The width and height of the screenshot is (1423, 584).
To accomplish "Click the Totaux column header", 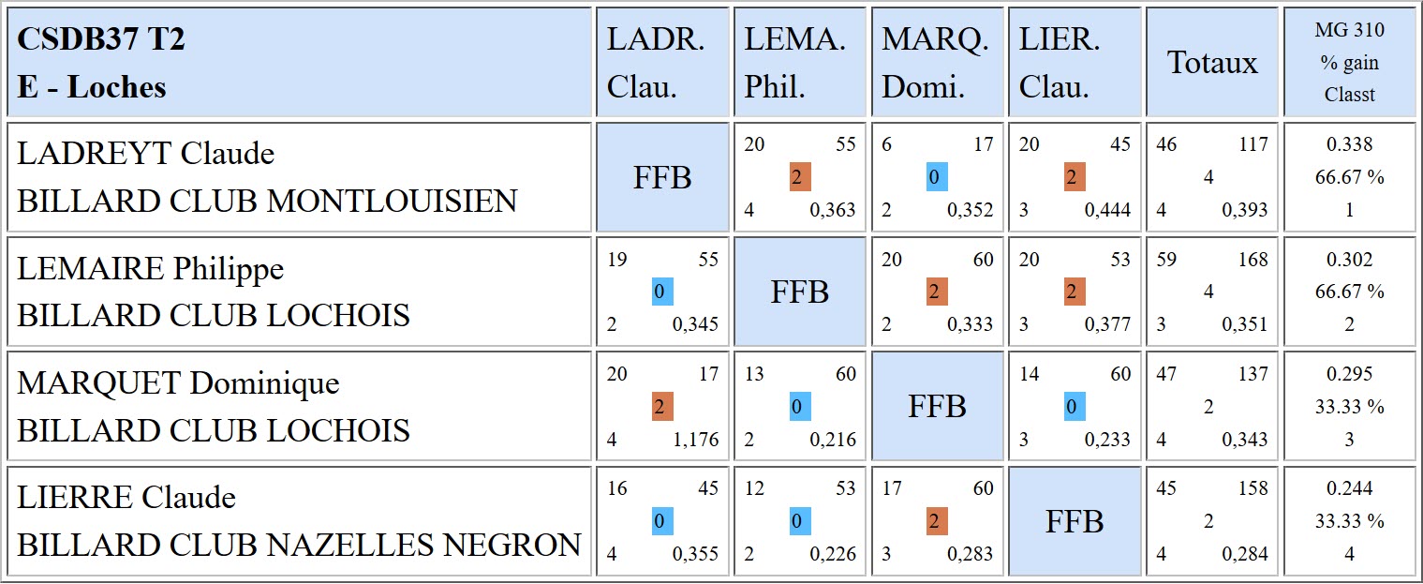I will [x=1212, y=63].
